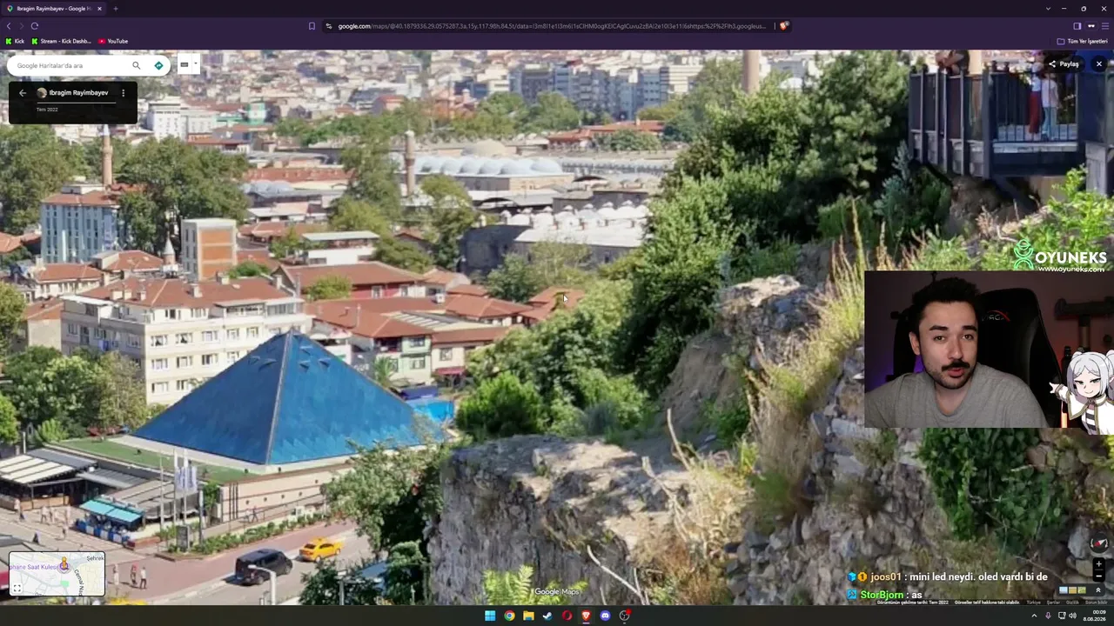Viewport: 1114px width, 626px height.
Task: Open the browser hamburger menu
Action: click(x=1105, y=26)
